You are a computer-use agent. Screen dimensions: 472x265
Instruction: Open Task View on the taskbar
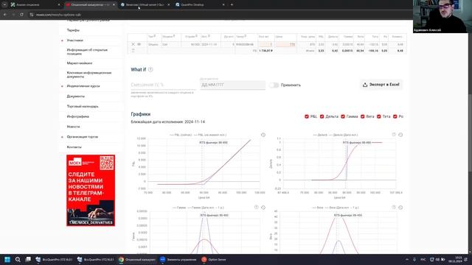point(28,260)
